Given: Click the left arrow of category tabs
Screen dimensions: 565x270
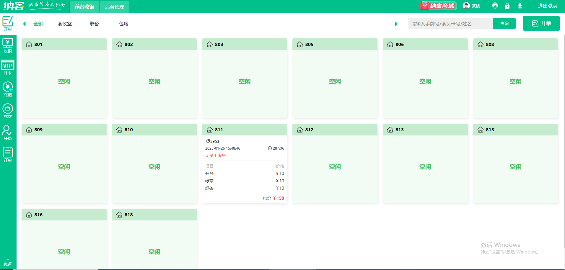Looking at the screenshot, I should pos(25,24).
